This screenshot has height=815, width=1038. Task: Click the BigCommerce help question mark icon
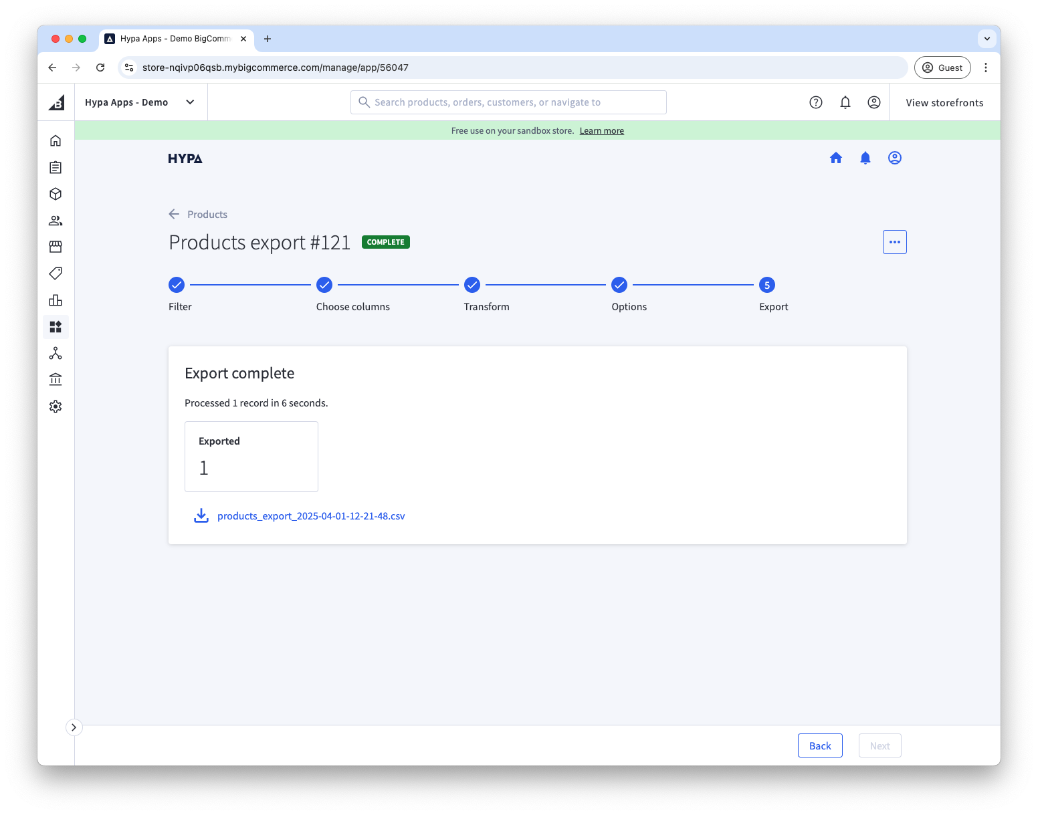(x=815, y=102)
